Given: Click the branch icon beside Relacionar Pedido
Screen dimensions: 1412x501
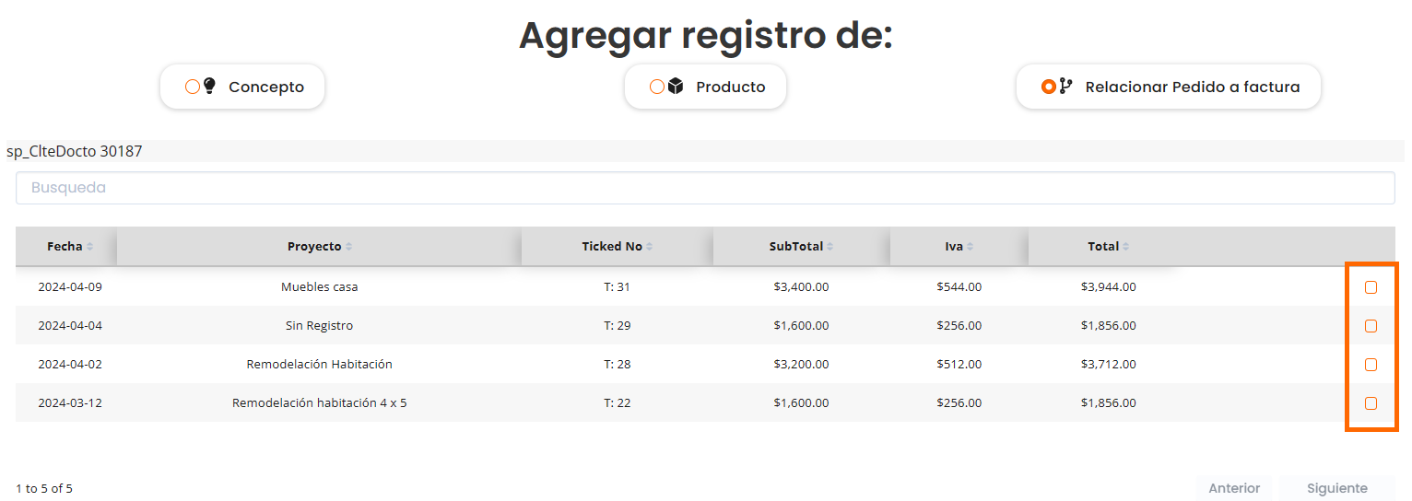Looking at the screenshot, I should pyautogui.click(x=1065, y=87).
